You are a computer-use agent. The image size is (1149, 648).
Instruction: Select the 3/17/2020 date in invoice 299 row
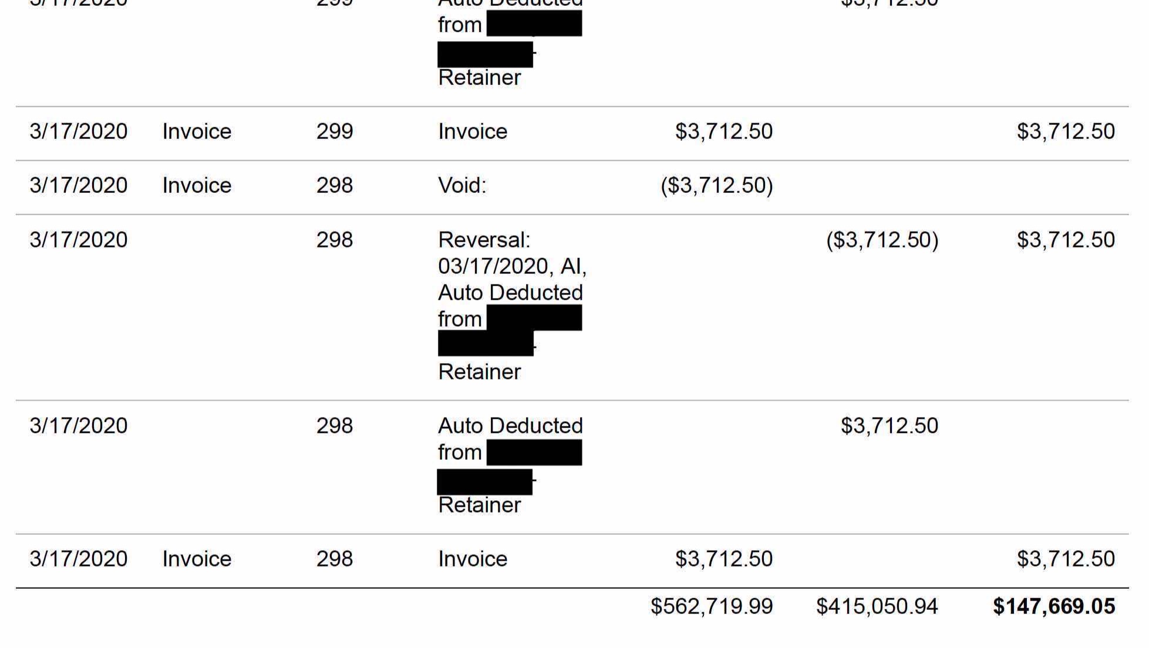[79, 131]
